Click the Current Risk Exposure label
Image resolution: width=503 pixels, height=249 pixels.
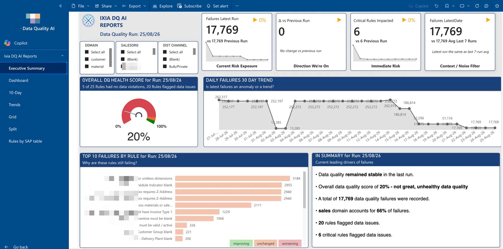coord(237,66)
